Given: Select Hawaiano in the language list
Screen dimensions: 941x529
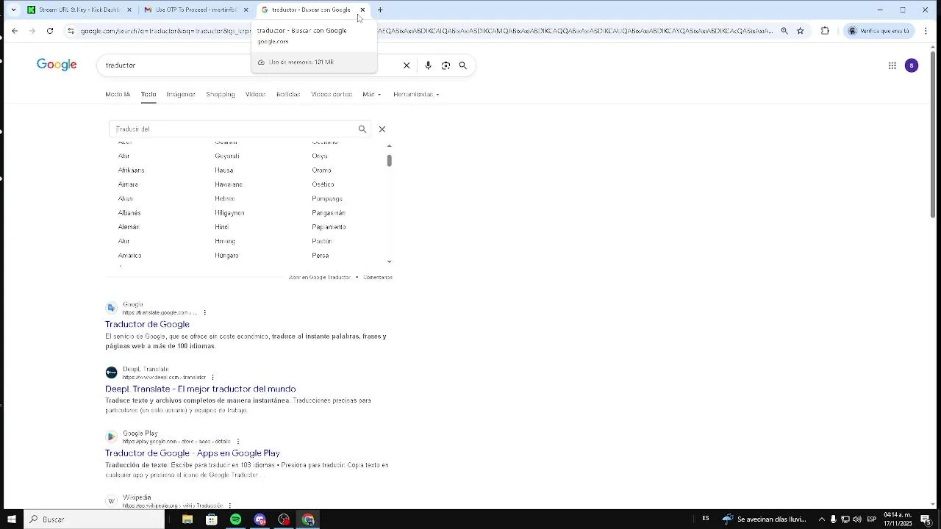Looking at the screenshot, I should 229,184.
